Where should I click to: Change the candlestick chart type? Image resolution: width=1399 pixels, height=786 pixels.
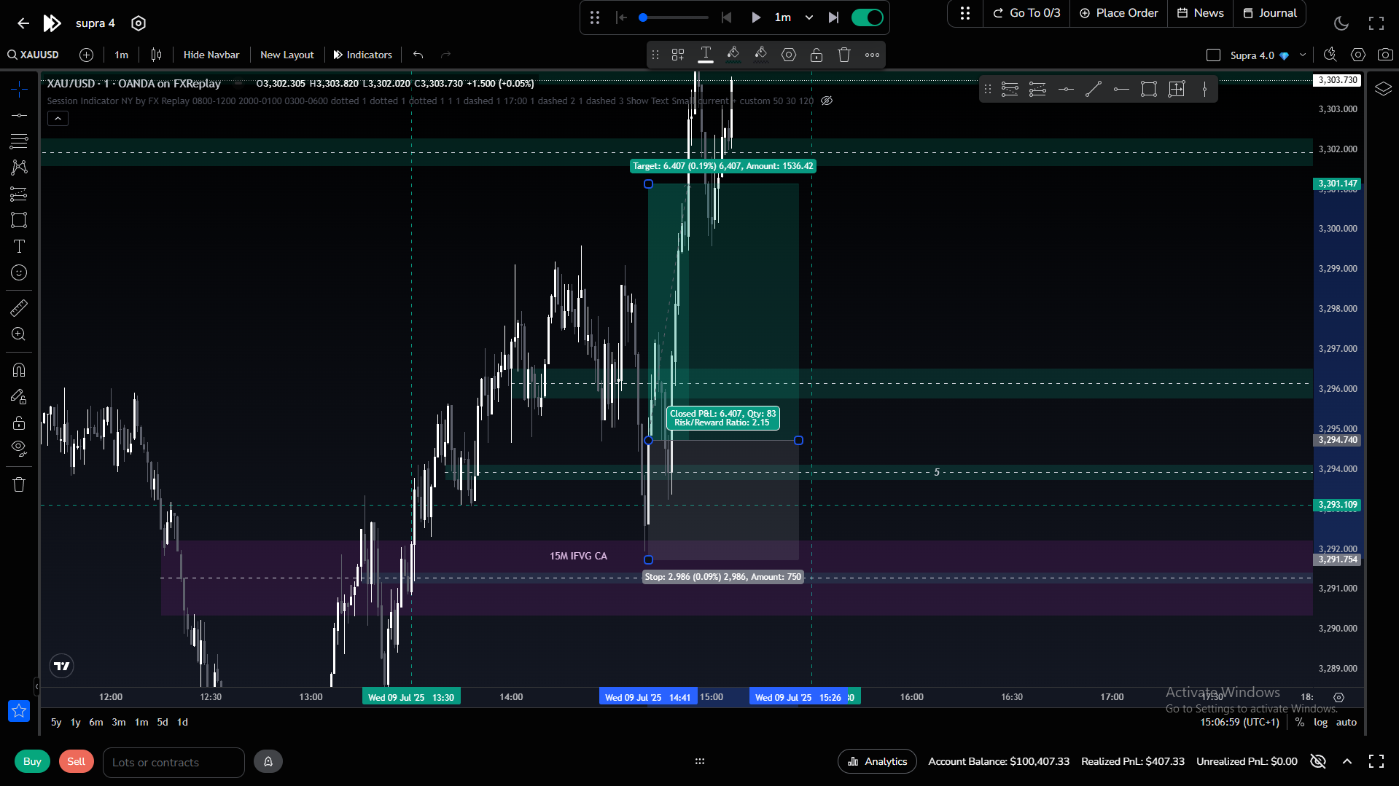point(156,55)
